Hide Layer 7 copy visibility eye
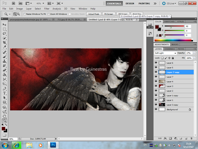The height and width of the screenshot is (149, 198). [x=156, y=72]
